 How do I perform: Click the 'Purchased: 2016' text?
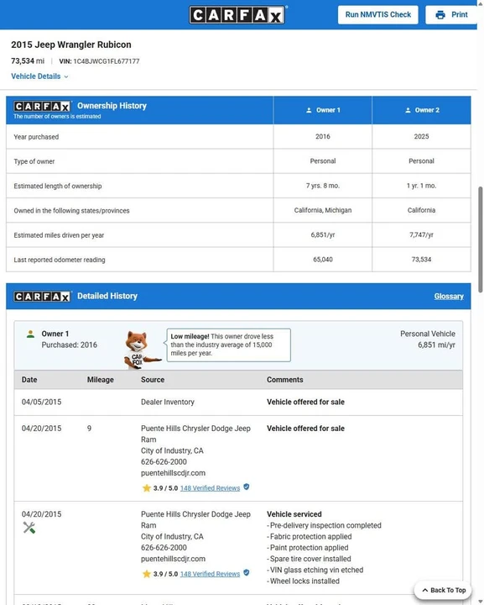click(x=70, y=345)
